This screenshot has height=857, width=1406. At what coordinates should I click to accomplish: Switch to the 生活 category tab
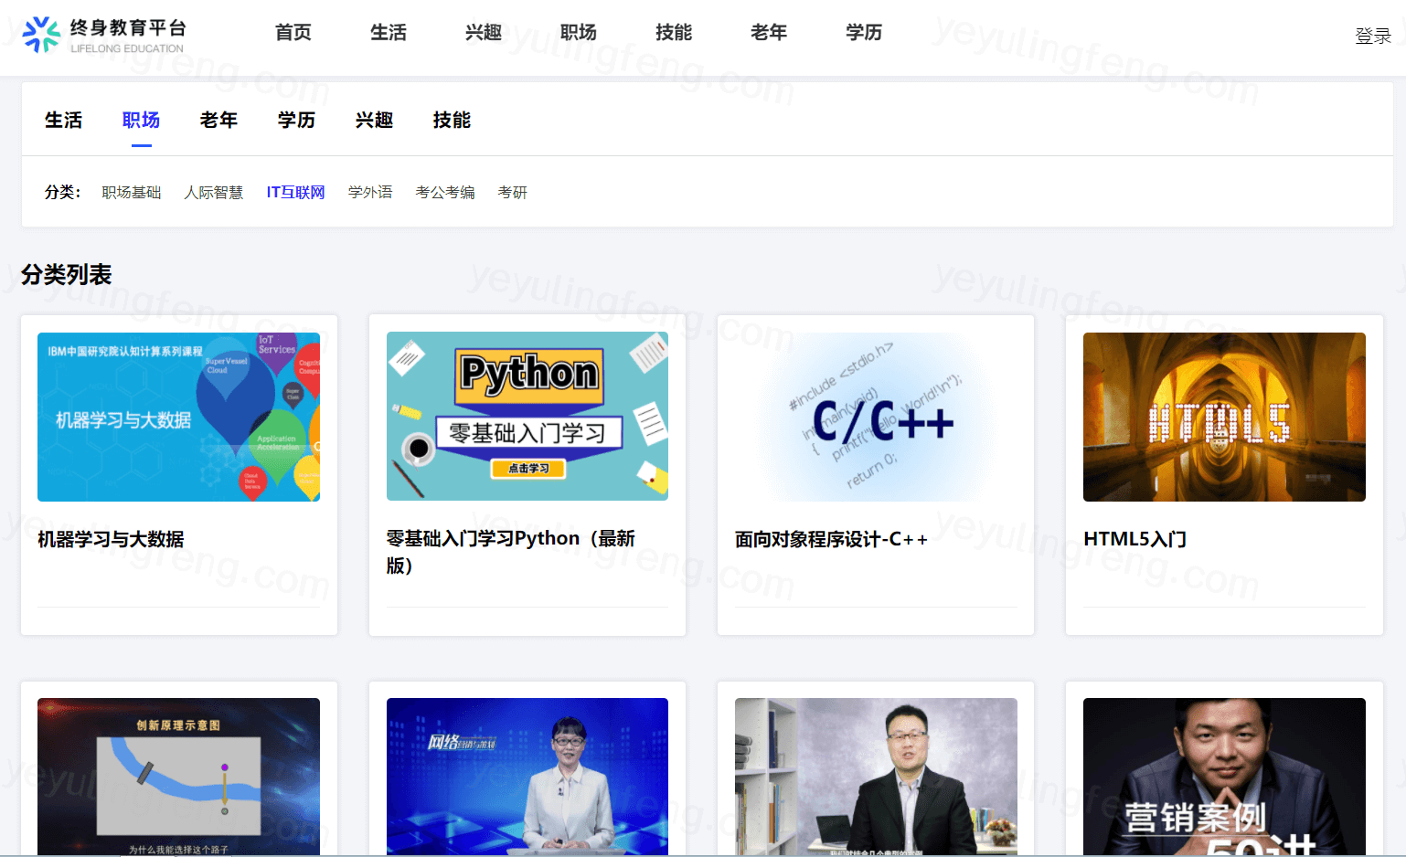[x=63, y=120]
